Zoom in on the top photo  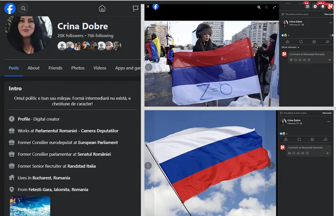pos(259,7)
